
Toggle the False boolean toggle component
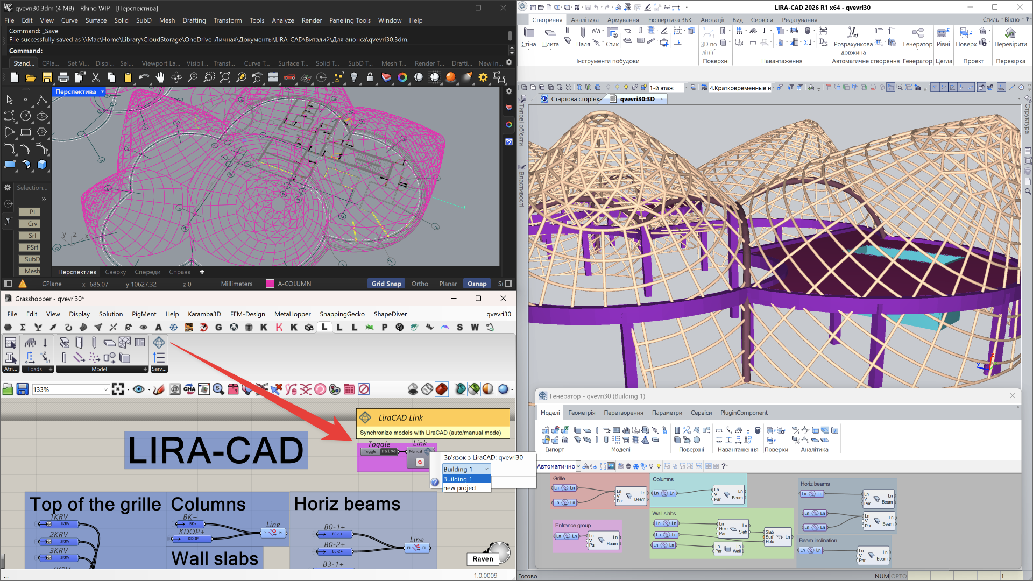389,451
